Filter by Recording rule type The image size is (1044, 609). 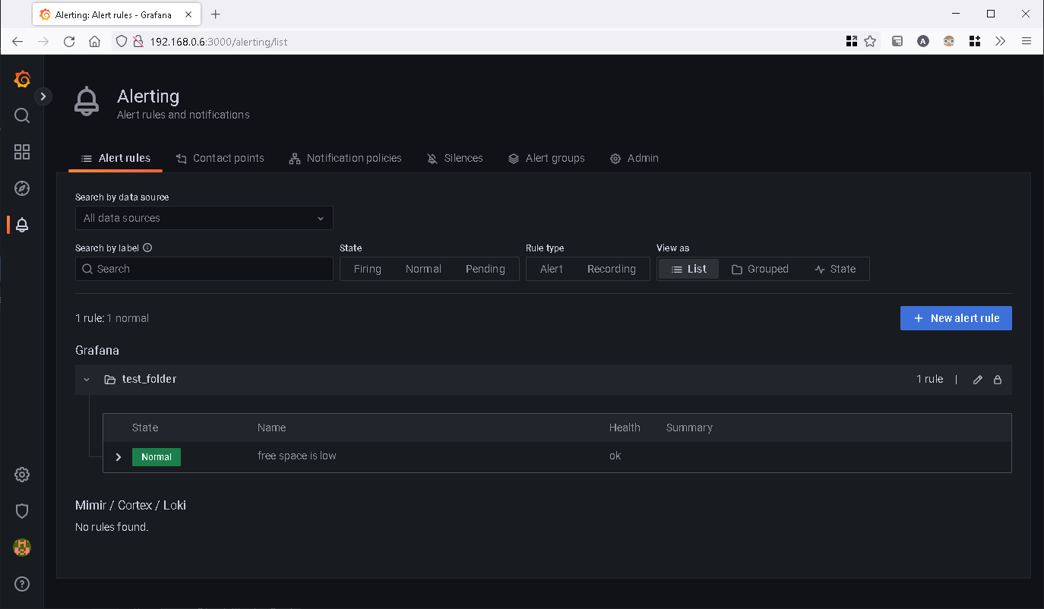[x=611, y=269]
